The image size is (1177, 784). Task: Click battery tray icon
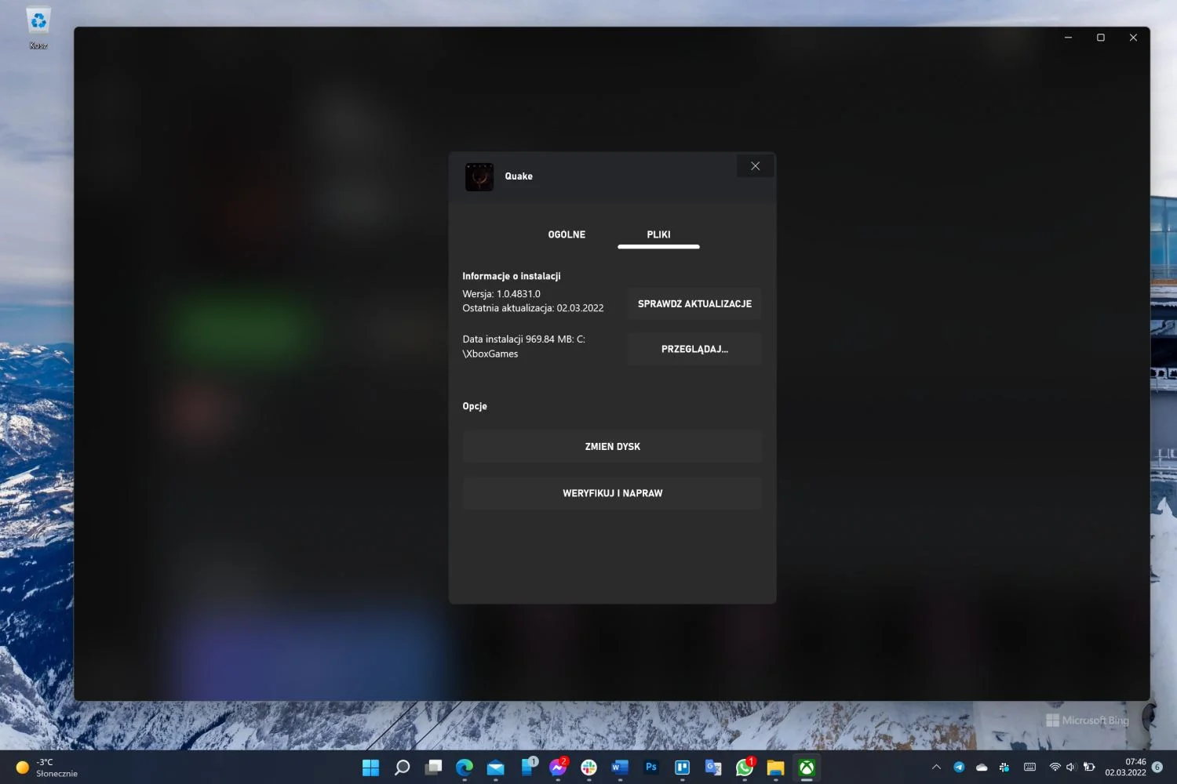[x=1089, y=768]
